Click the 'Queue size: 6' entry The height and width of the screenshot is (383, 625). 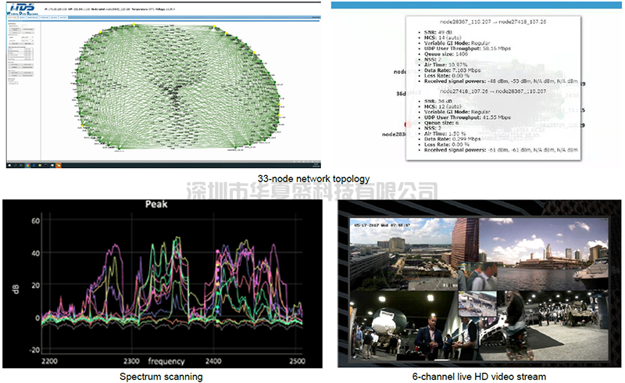[441, 123]
